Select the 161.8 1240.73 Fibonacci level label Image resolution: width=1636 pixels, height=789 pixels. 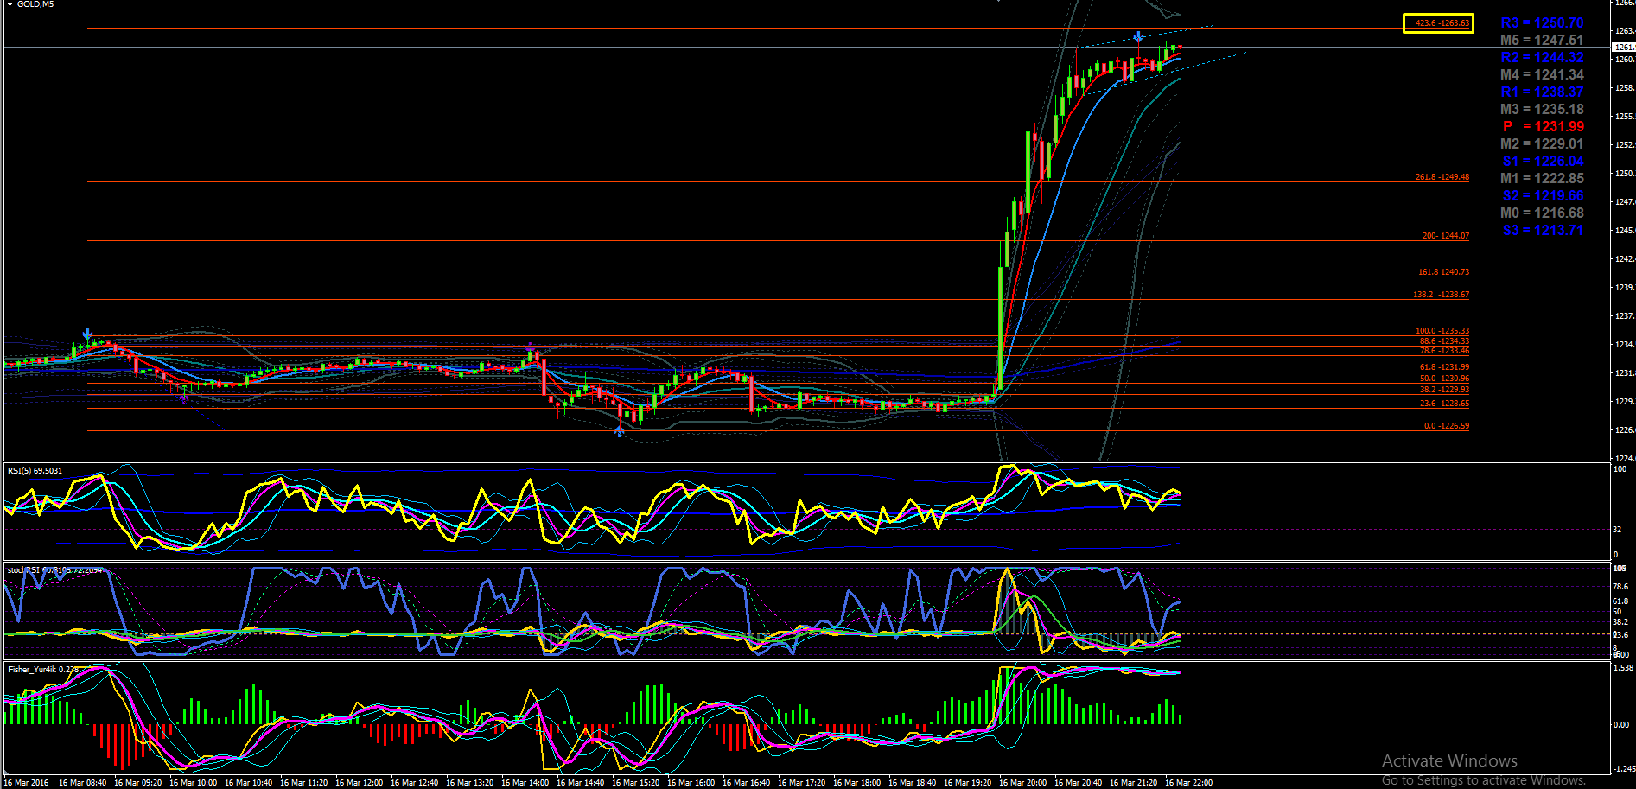click(x=1443, y=272)
